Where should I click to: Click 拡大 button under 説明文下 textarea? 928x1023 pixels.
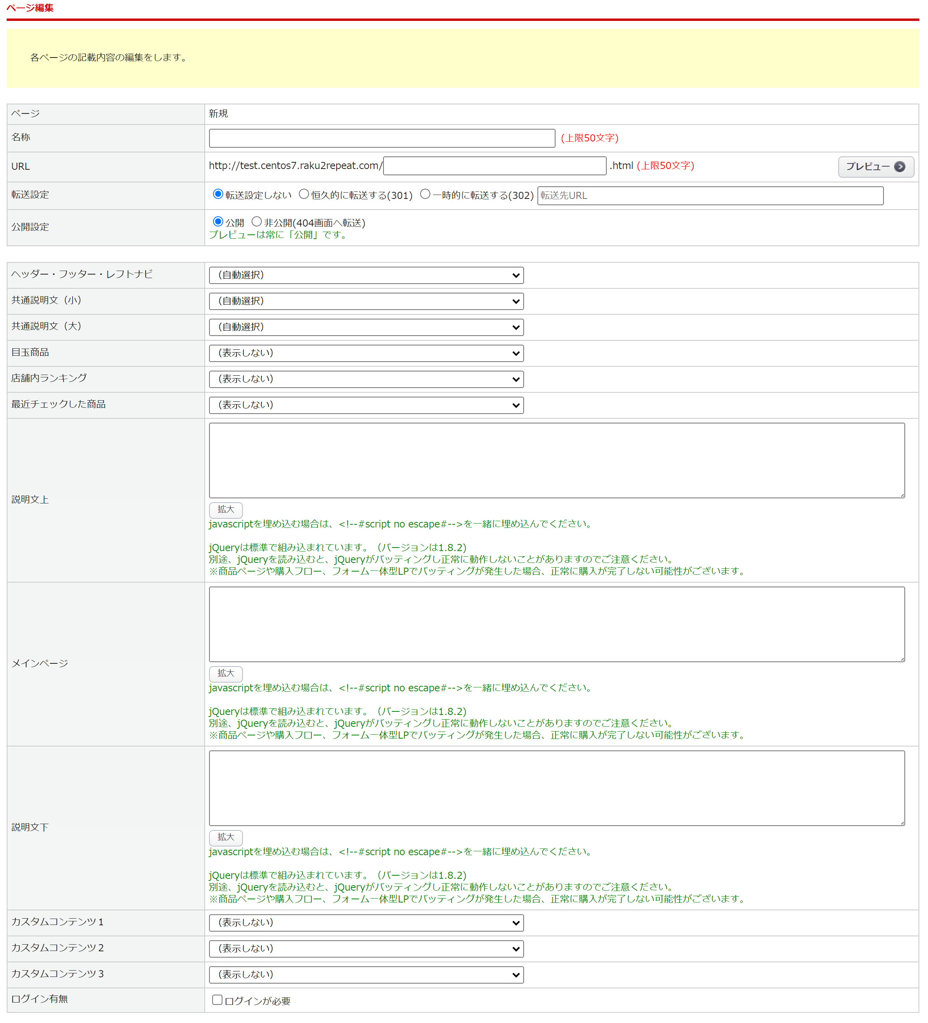(x=226, y=837)
